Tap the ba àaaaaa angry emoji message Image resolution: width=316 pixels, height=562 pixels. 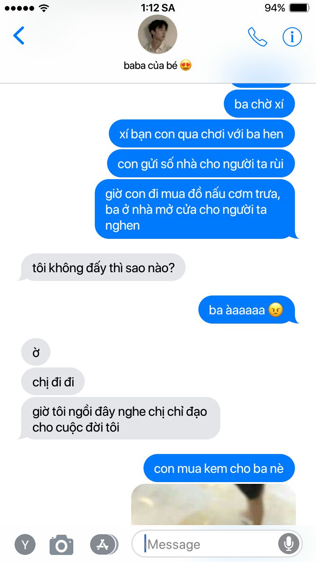coord(246,310)
